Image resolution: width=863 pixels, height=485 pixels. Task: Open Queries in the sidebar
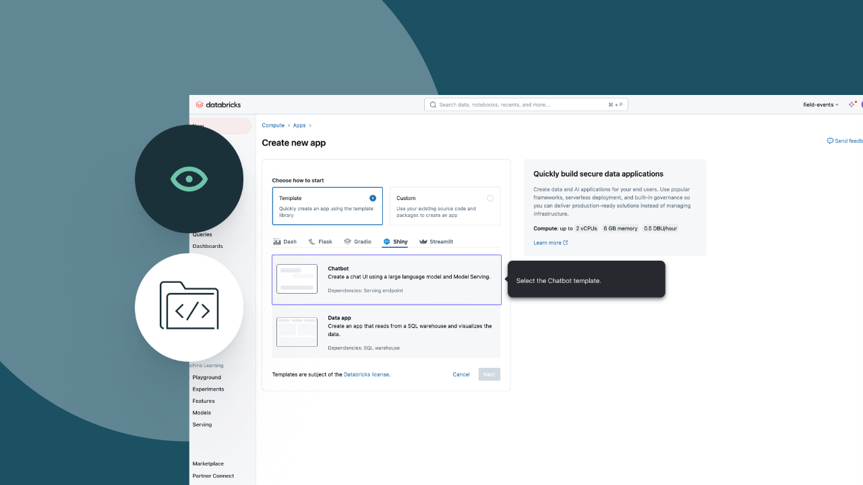pyautogui.click(x=202, y=234)
